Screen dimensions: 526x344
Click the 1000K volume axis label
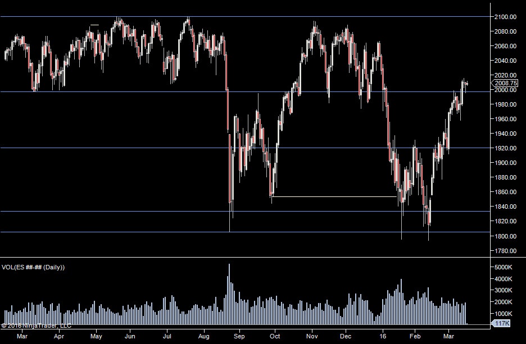coord(503,314)
